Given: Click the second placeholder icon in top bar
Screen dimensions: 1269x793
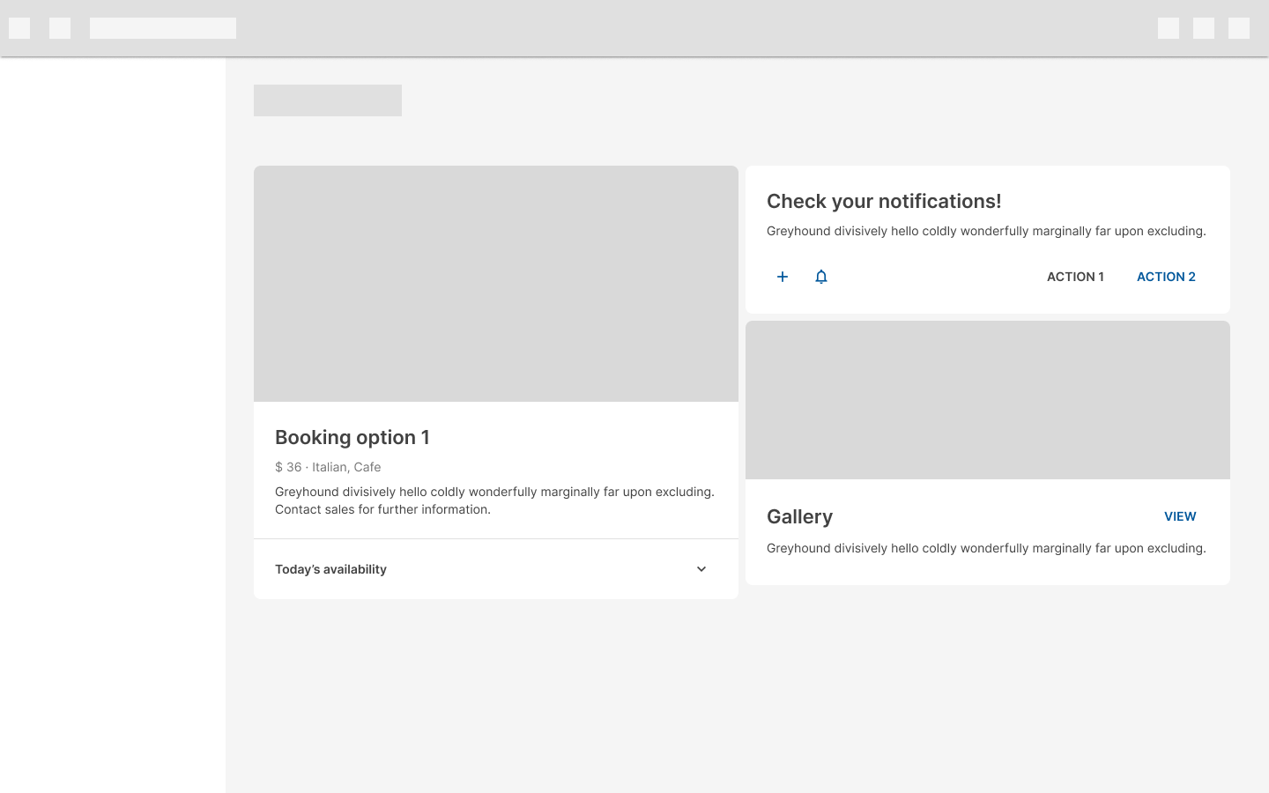Looking at the screenshot, I should coord(60,28).
